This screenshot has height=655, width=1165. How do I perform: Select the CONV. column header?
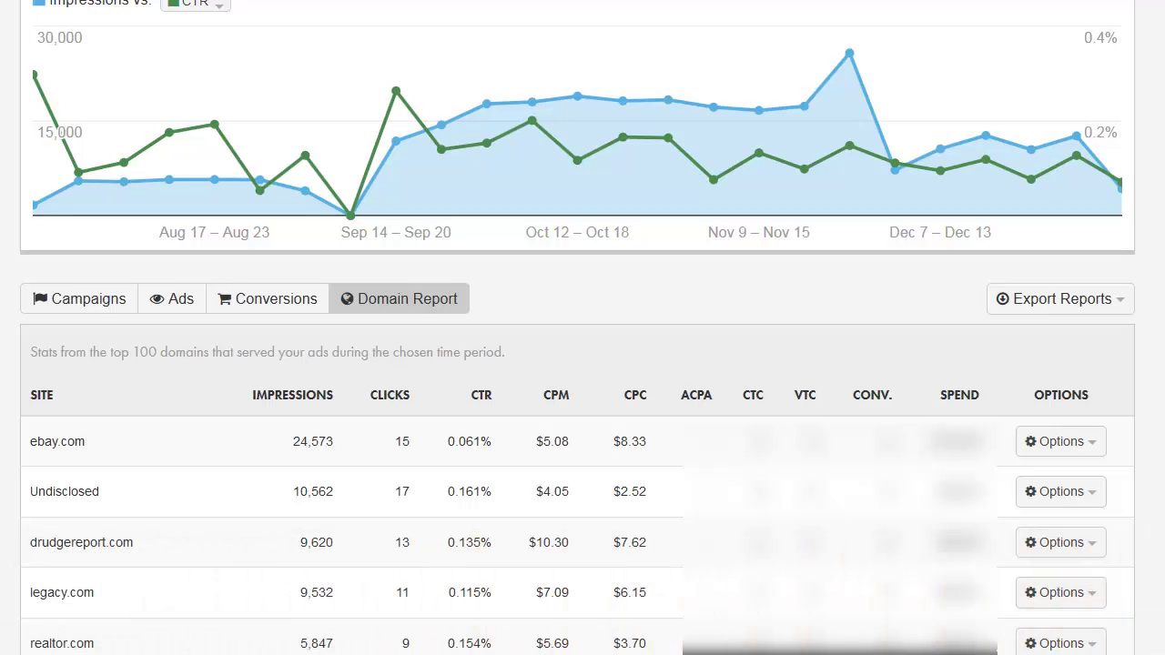[872, 395]
